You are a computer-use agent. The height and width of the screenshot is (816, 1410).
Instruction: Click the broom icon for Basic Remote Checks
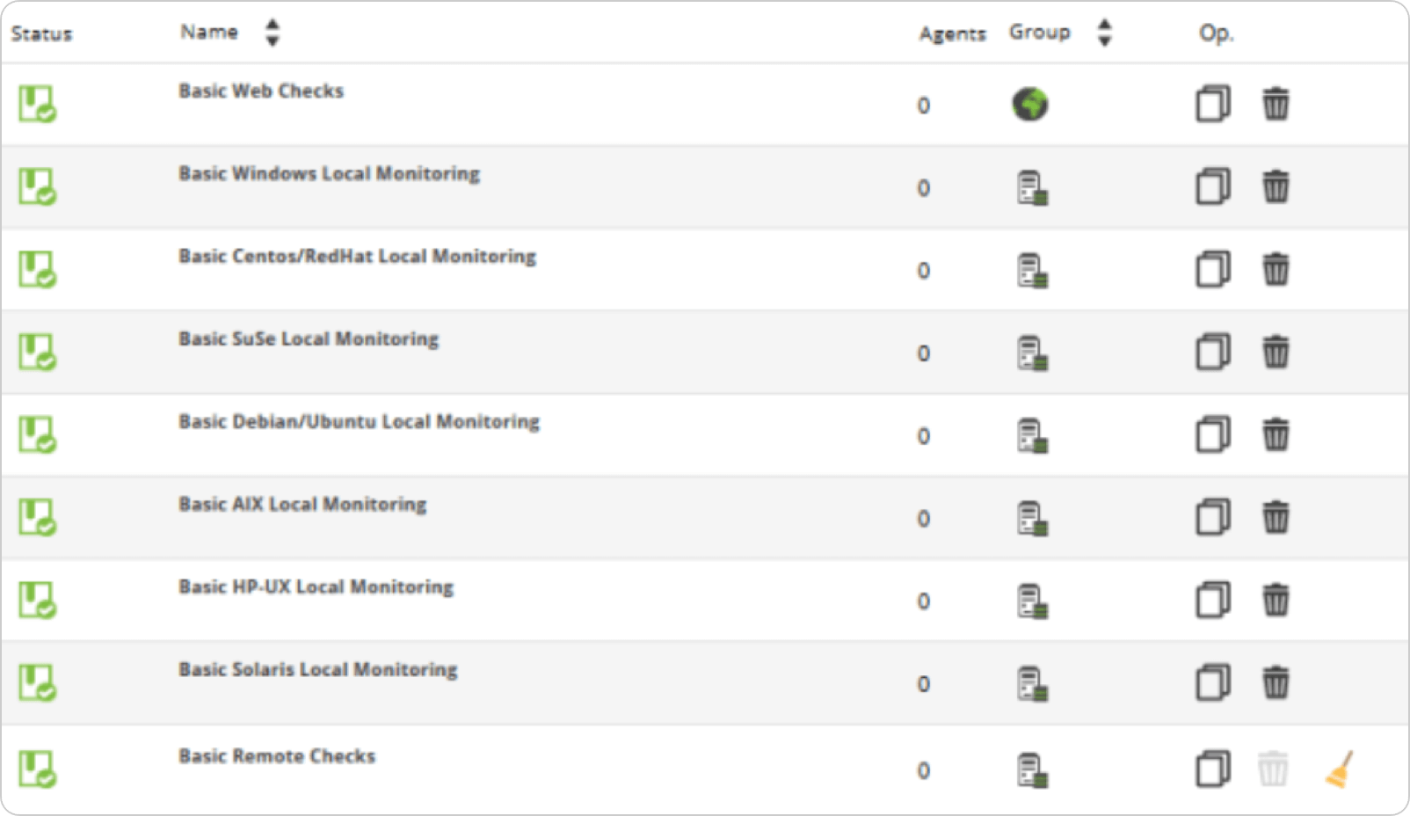click(1340, 769)
